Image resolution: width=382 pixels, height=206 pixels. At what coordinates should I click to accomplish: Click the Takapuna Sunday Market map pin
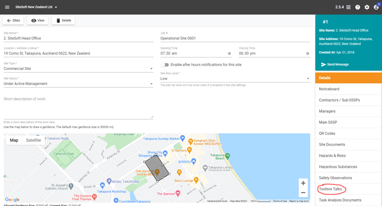click(x=182, y=138)
